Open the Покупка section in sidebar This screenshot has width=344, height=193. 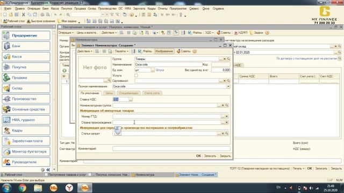pos(26,67)
